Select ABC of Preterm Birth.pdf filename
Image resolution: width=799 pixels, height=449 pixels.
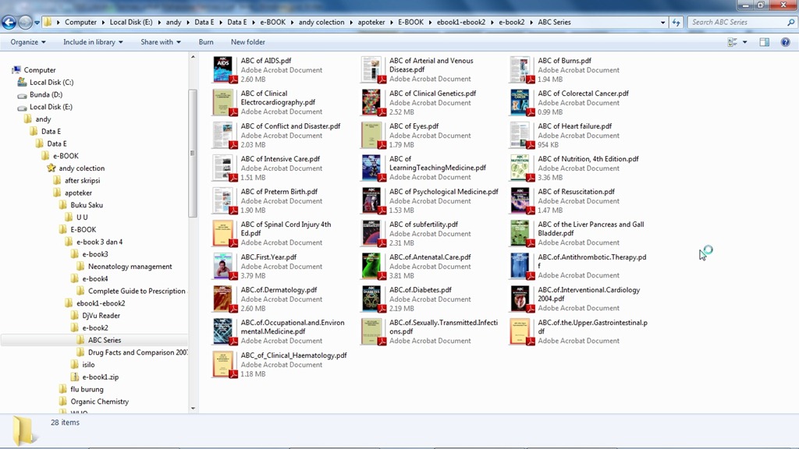[279, 192]
